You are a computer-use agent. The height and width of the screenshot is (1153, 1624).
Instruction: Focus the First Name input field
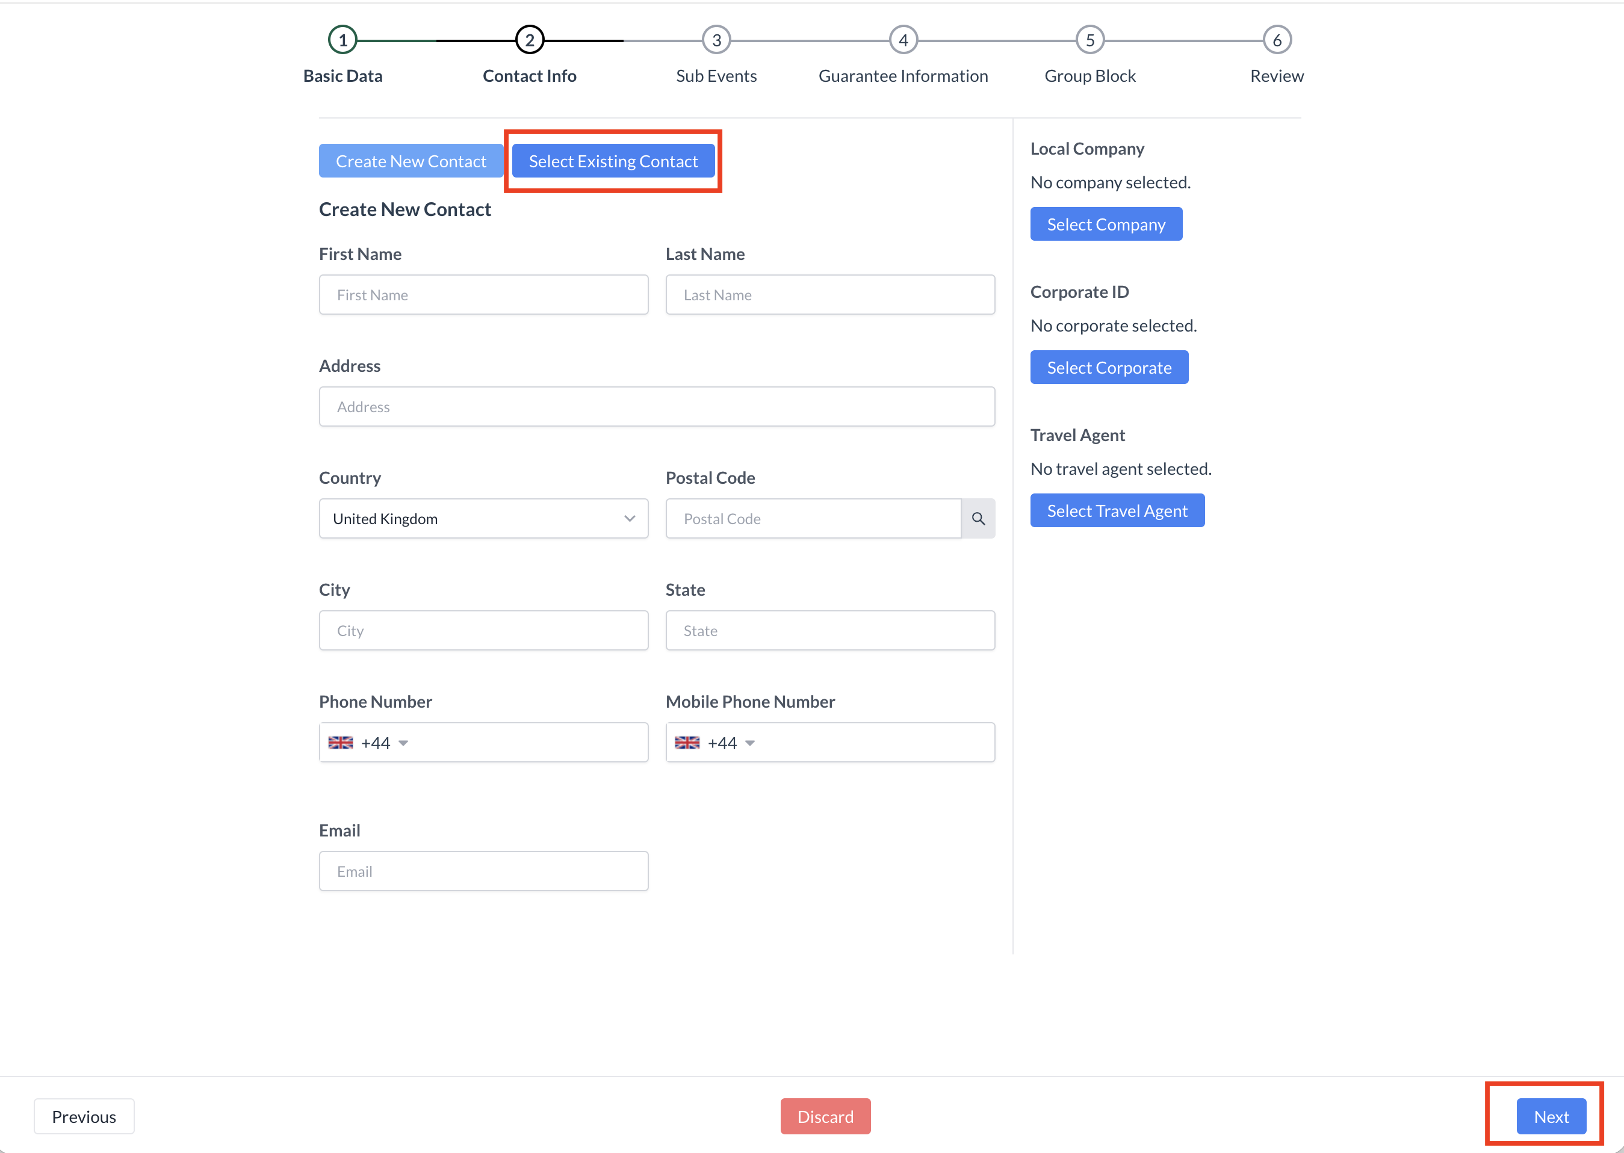[483, 295]
